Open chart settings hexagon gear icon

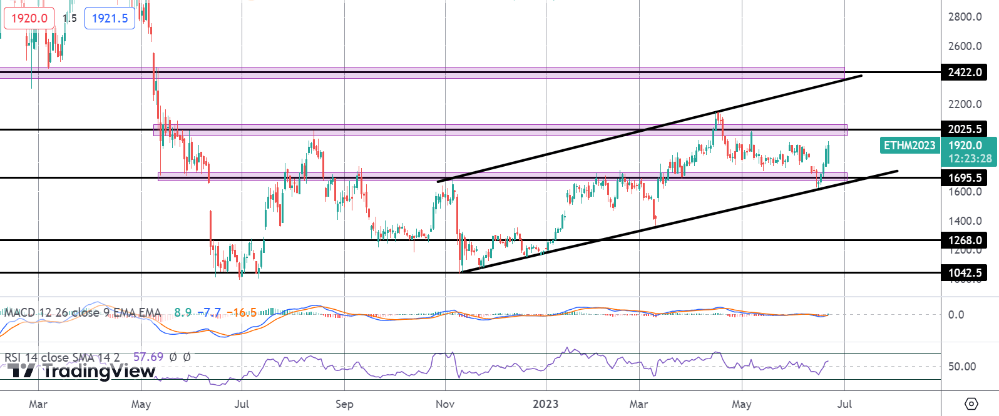click(971, 404)
